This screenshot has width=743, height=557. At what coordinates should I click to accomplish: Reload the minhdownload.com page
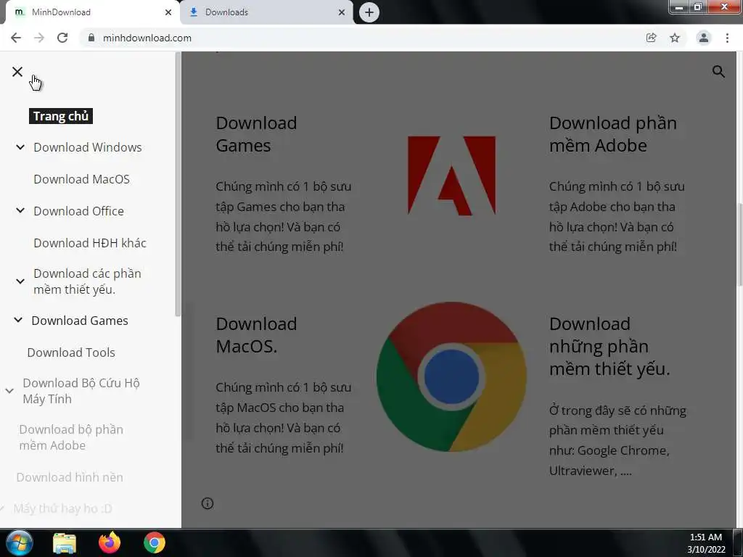[x=62, y=38]
